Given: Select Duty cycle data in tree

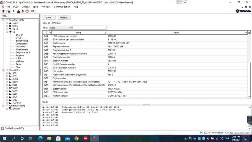Looking at the screenshot, I should point(23,53).
